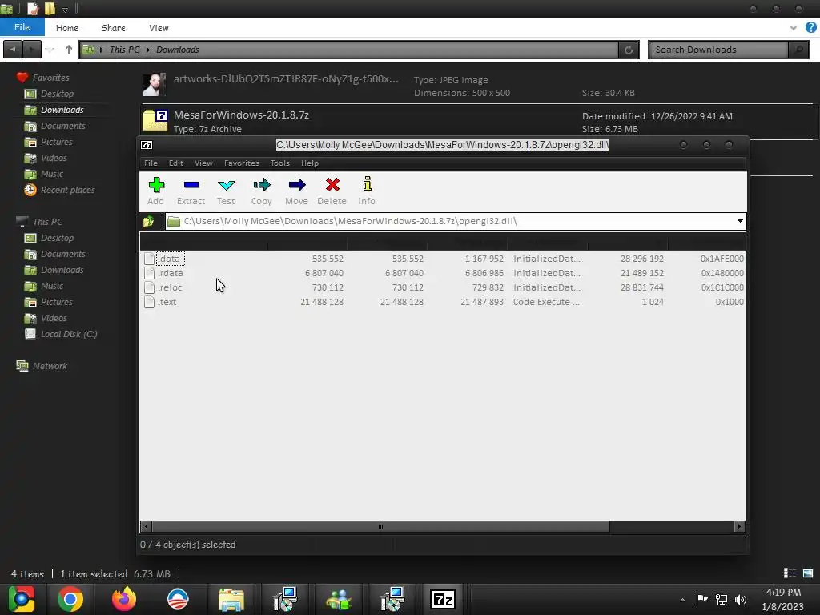This screenshot has height=615, width=820.
Task: Click the Search Downloads box
Action: [x=718, y=50]
